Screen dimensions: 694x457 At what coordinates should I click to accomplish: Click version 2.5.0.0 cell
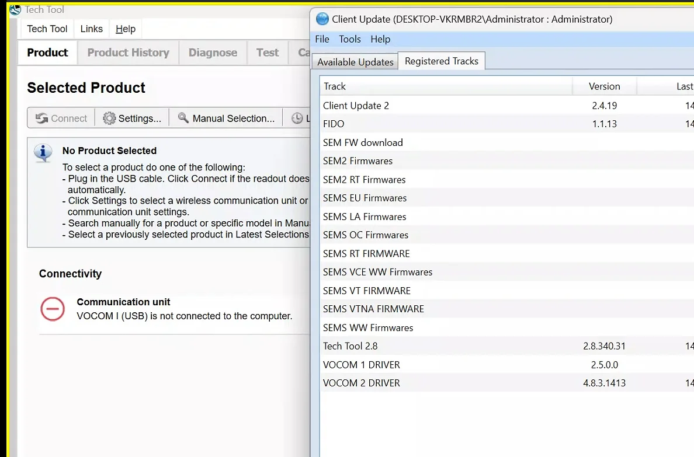[x=604, y=365]
